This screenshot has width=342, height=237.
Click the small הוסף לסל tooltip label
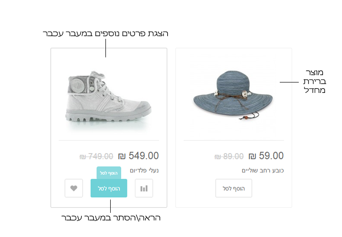point(109,173)
